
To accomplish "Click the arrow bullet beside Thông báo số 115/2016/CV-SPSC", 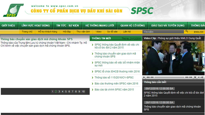I will coord(93,77).
